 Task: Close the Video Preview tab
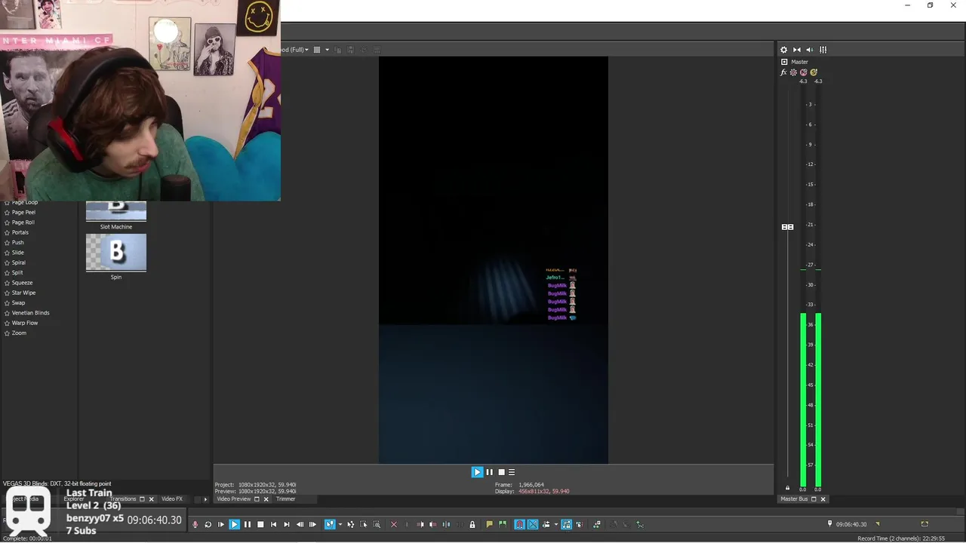tap(266, 499)
